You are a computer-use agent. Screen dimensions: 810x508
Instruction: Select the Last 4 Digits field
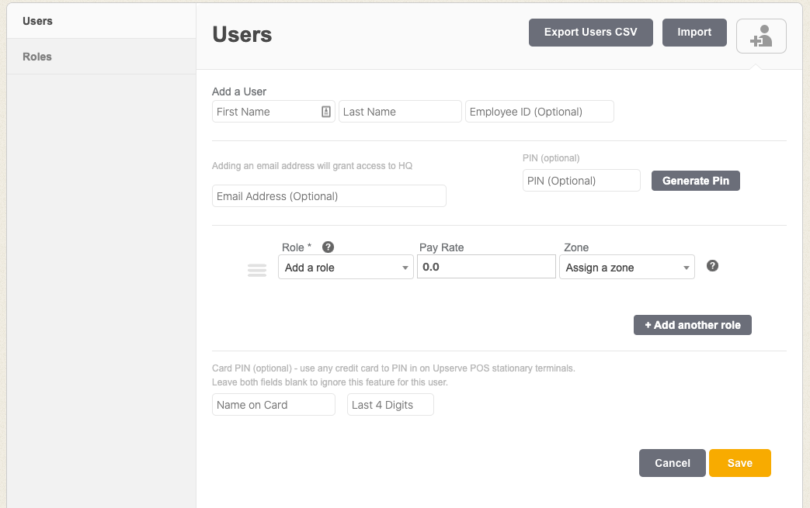point(390,404)
